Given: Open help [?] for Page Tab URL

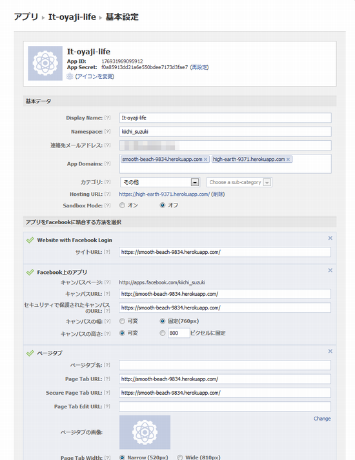Looking at the screenshot, I should [x=107, y=379].
